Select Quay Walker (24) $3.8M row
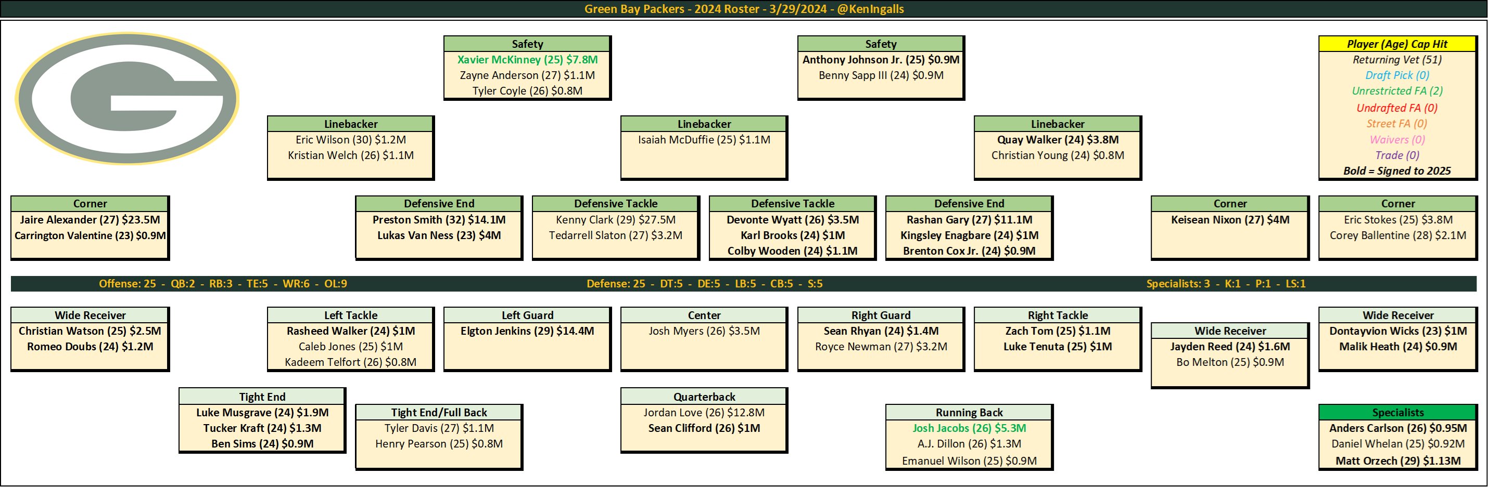 pyautogui.click(x=1058, y=140)
